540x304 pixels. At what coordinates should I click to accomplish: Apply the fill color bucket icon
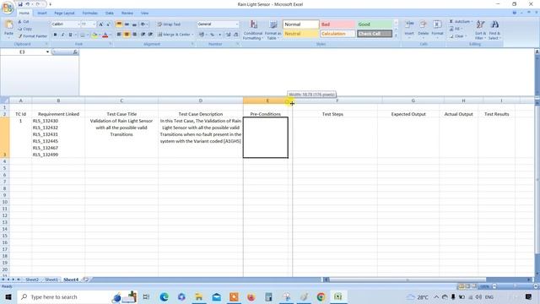click(x=94, y=35)
